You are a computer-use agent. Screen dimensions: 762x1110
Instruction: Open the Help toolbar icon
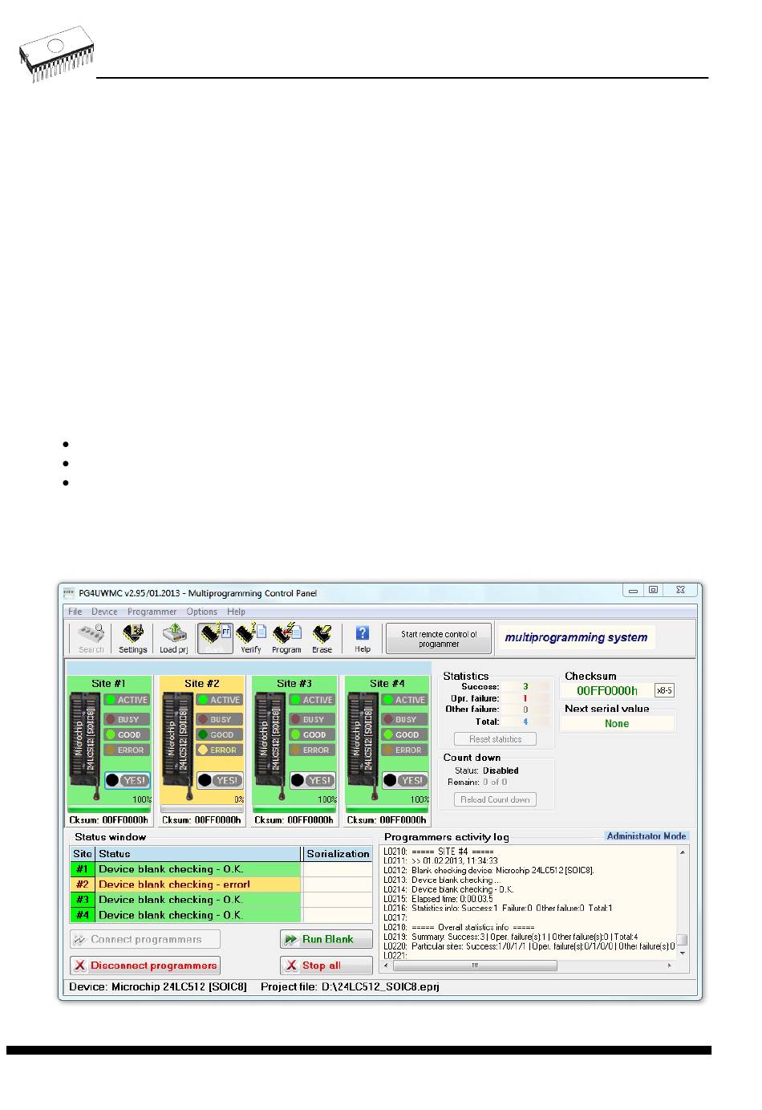[x=363, y=638]
